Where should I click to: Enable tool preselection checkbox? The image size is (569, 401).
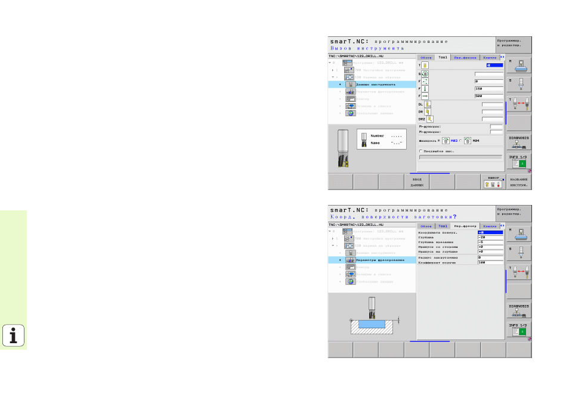[x=421, y=151]
